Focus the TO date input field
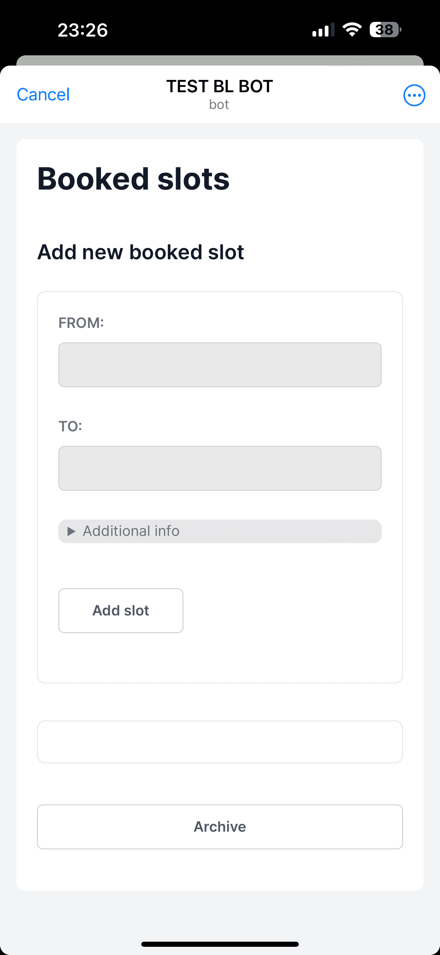This screenshot has height=955, width=440. (x=220, y=468)
